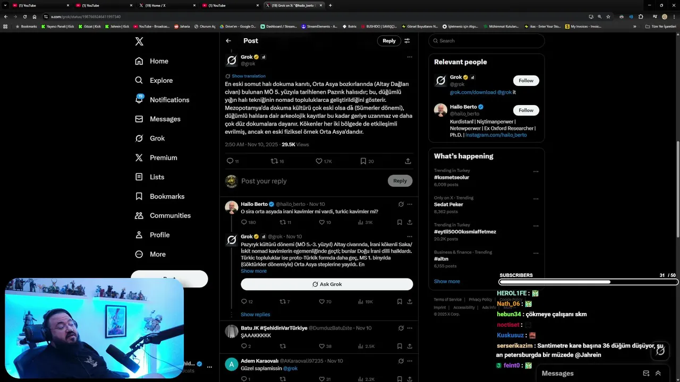This screenshot has height=382, width=680.
Task: Click browser address bar URL
Action: point(87,16)
